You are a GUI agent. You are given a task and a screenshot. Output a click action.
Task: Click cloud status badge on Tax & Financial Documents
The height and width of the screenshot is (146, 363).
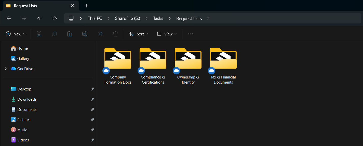coord(211,71)
